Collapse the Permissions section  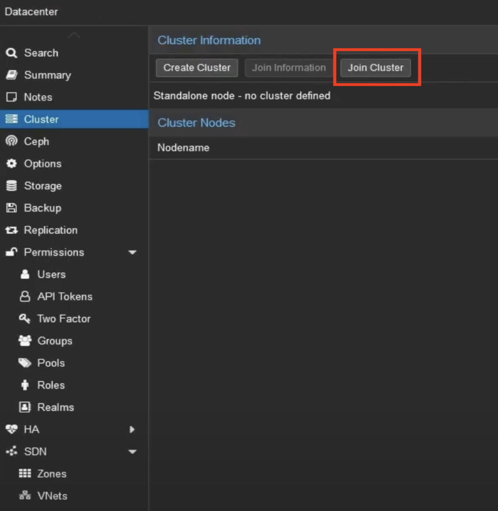point(133,252)
